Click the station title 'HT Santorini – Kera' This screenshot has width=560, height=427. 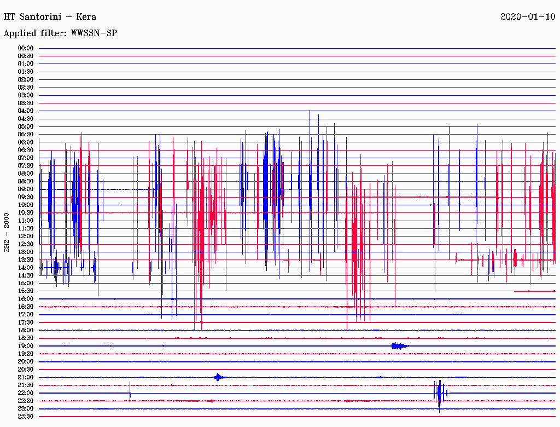coord(50,16)
